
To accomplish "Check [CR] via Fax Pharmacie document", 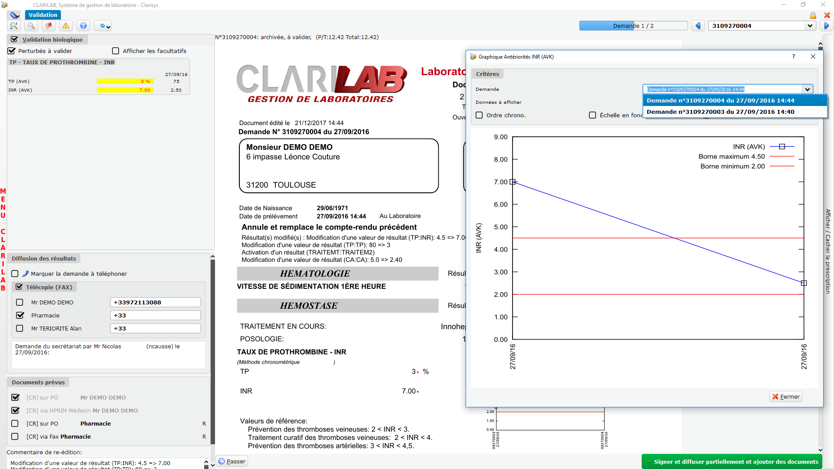I will (15, 436).
